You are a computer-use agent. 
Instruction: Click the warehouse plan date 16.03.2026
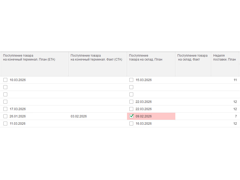(x=144, y=124)
